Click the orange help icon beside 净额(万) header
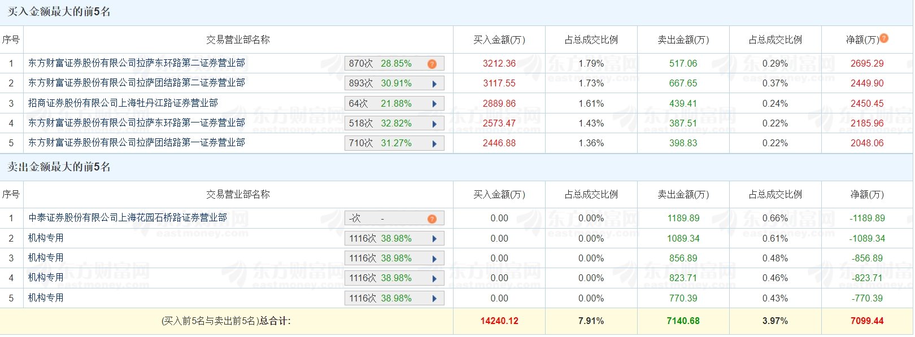The width and height of the screenshot is (915, 337). [884, 38]
